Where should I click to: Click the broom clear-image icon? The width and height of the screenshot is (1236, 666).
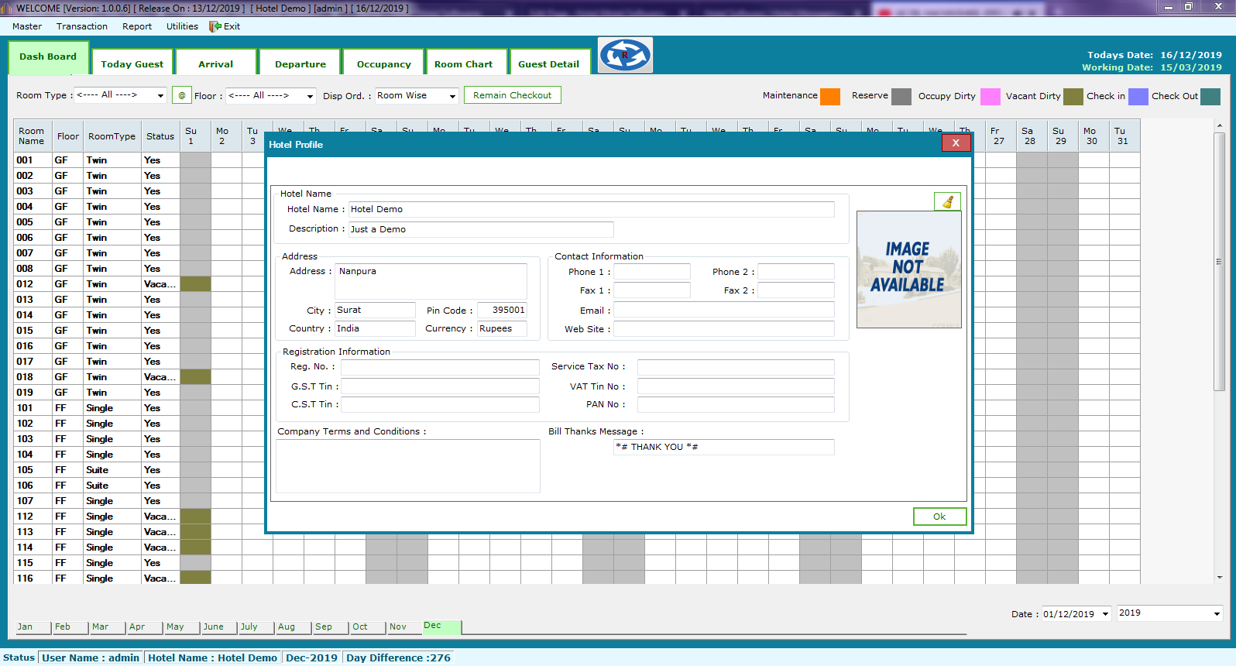947,201
